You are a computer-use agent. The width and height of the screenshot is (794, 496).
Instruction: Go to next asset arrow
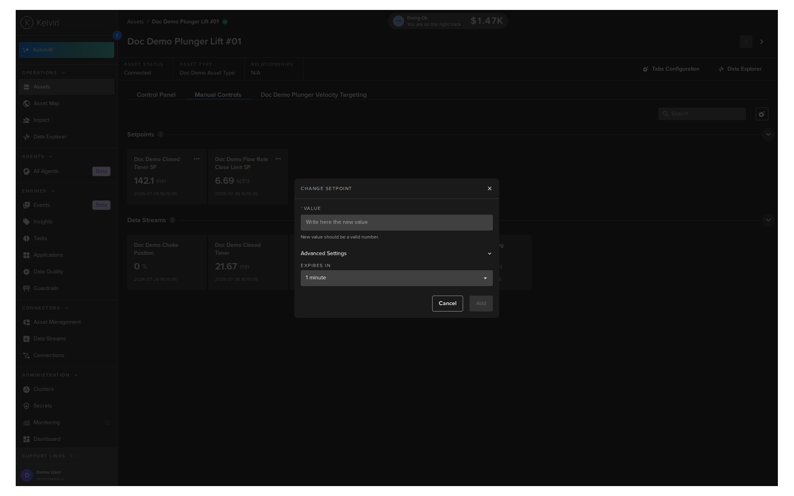[x=762, y=42]
